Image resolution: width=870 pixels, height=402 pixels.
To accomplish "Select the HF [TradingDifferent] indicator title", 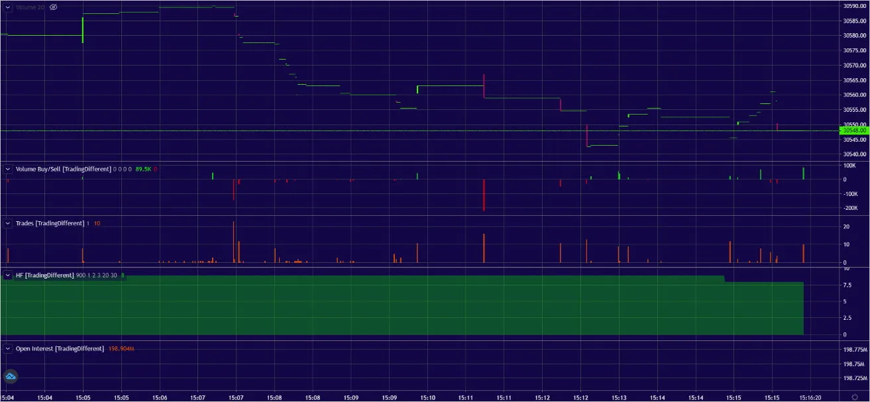I will click(44, 275).
